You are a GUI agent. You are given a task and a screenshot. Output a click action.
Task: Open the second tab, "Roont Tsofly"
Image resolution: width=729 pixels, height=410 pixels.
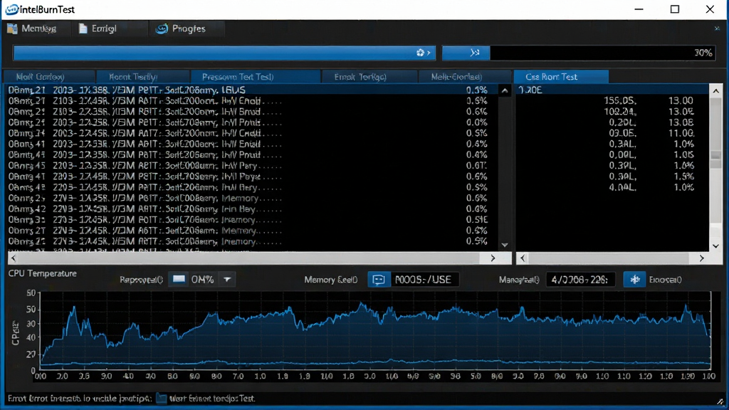(x=142, y=77)
